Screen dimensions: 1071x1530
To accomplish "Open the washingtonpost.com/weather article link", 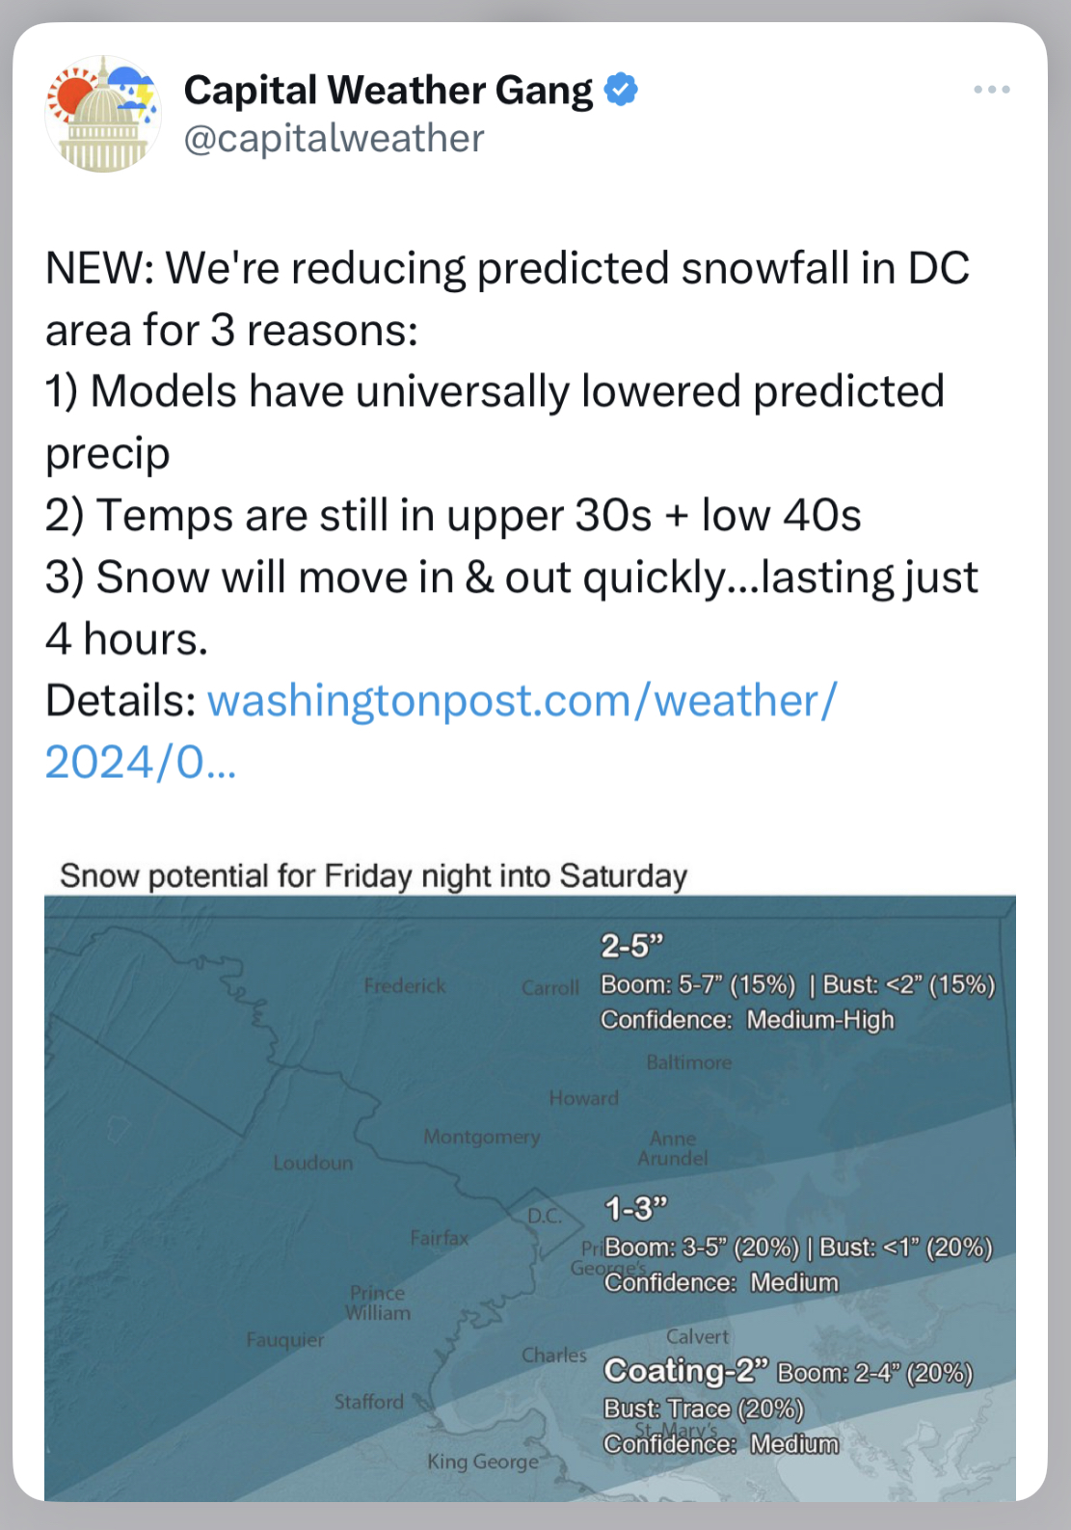I will (522, 701).
